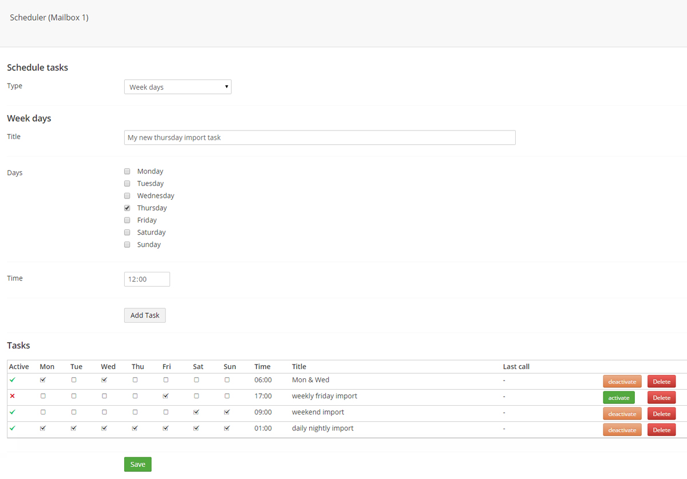This screenshot has height=479, width=687.
Task: Click the 'daily nightly import' title
Action: (323, 428)
